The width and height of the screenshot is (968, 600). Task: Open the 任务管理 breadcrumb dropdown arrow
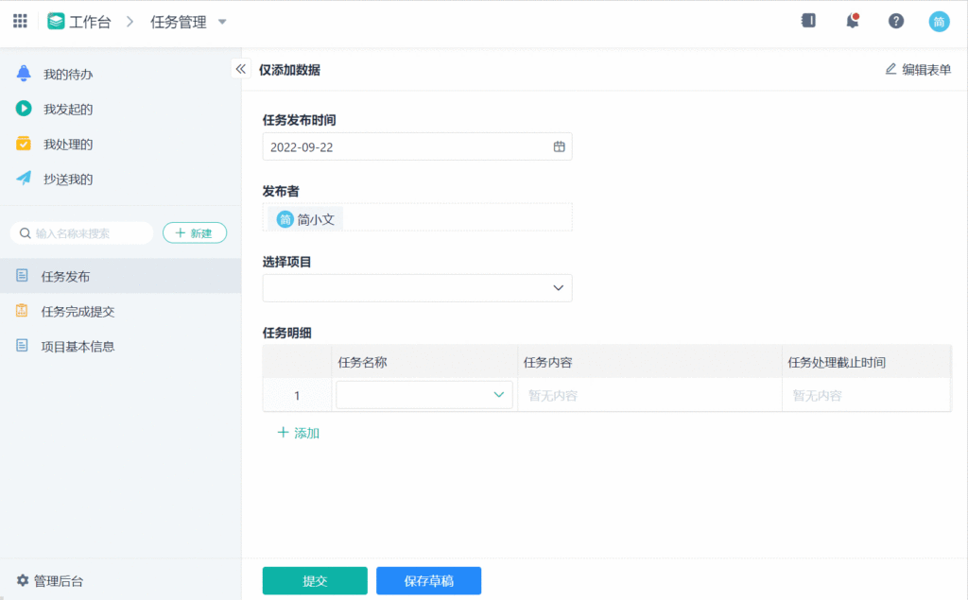click(x=223, y=22)
